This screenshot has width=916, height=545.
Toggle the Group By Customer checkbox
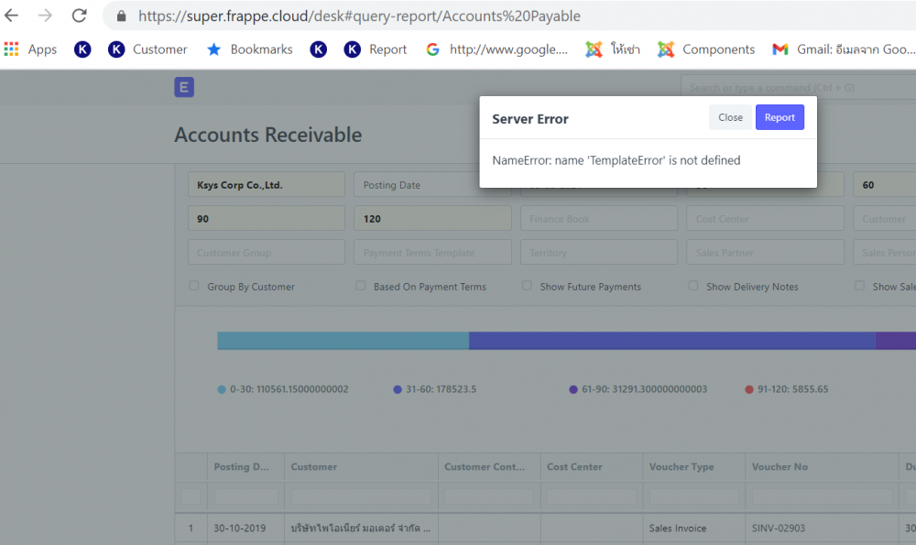pos(194,286)
